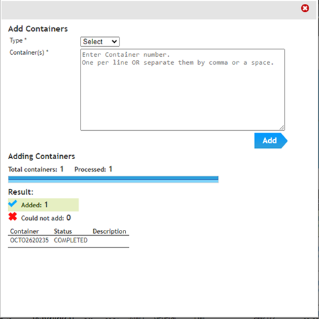Click the Result: heading

(x=20, y=192)
